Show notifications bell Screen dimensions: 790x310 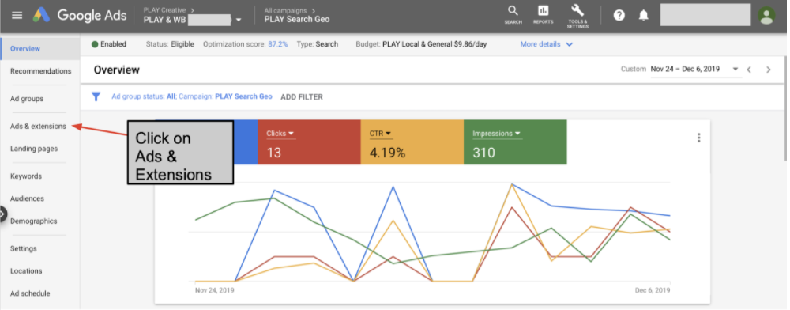643,15
